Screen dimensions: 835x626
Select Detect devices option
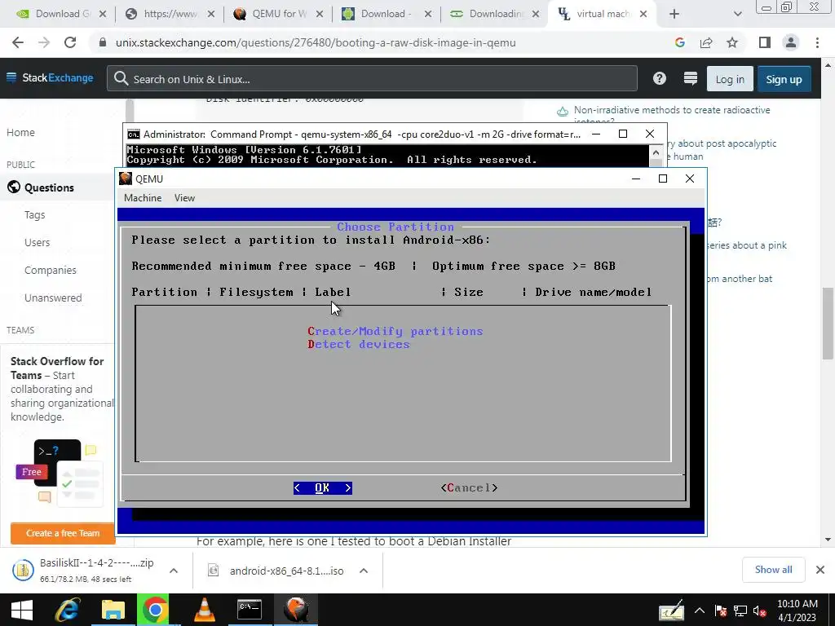[359, 345]
